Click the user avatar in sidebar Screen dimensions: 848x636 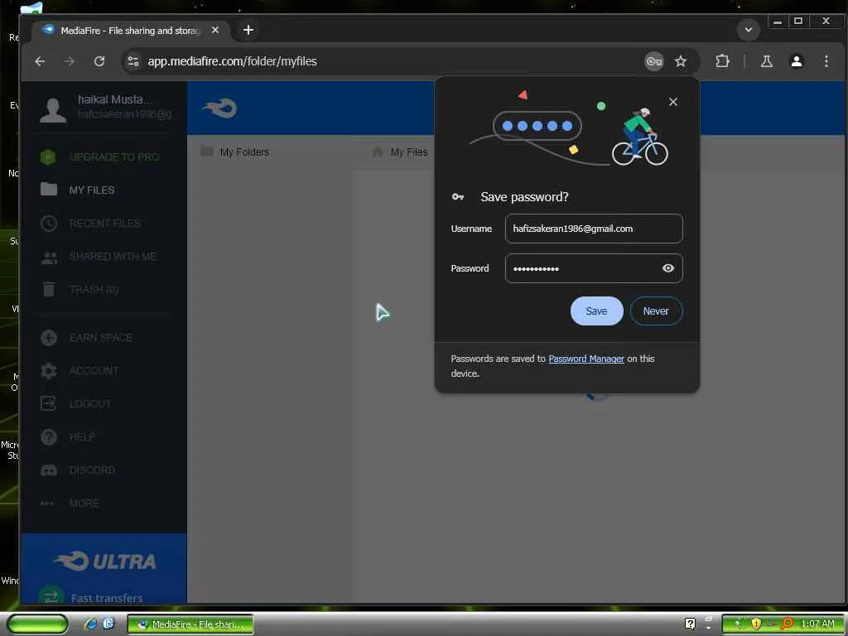[52, 110]
